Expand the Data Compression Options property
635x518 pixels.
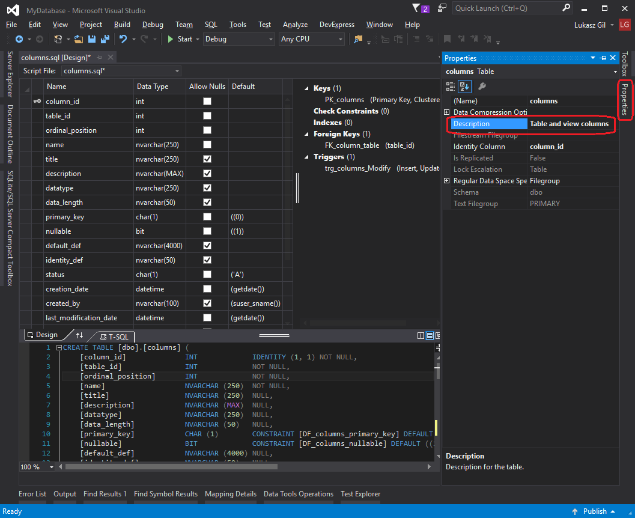(446, 112)
